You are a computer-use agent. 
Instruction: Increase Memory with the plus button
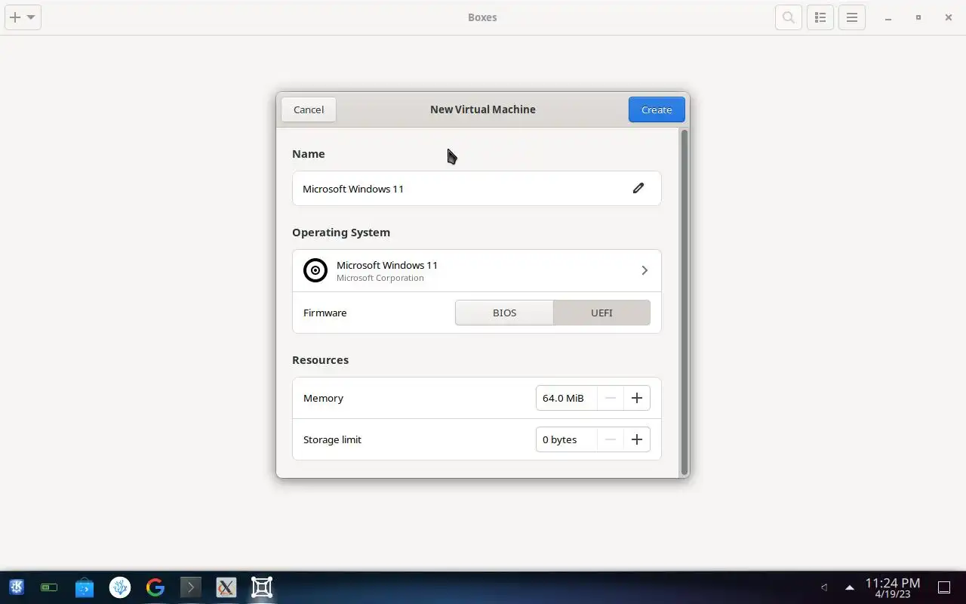point(637,398)
